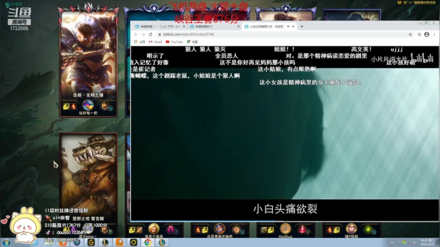
Task: Click the taskbar clock
Action: [x=427, y=243]
